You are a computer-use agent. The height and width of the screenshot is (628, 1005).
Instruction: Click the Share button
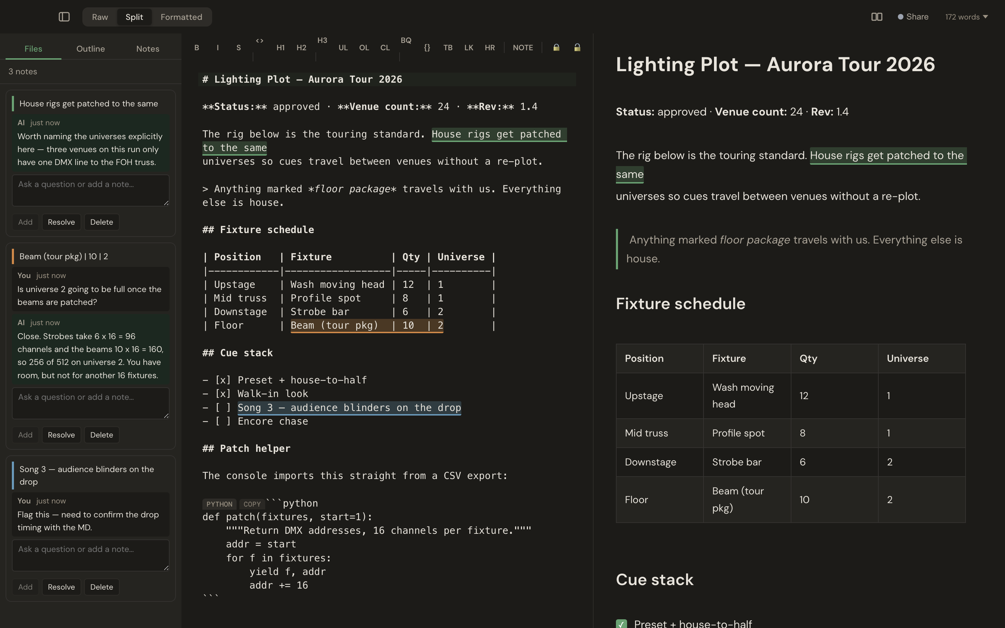pyautogui.click(x=913, y=17)
